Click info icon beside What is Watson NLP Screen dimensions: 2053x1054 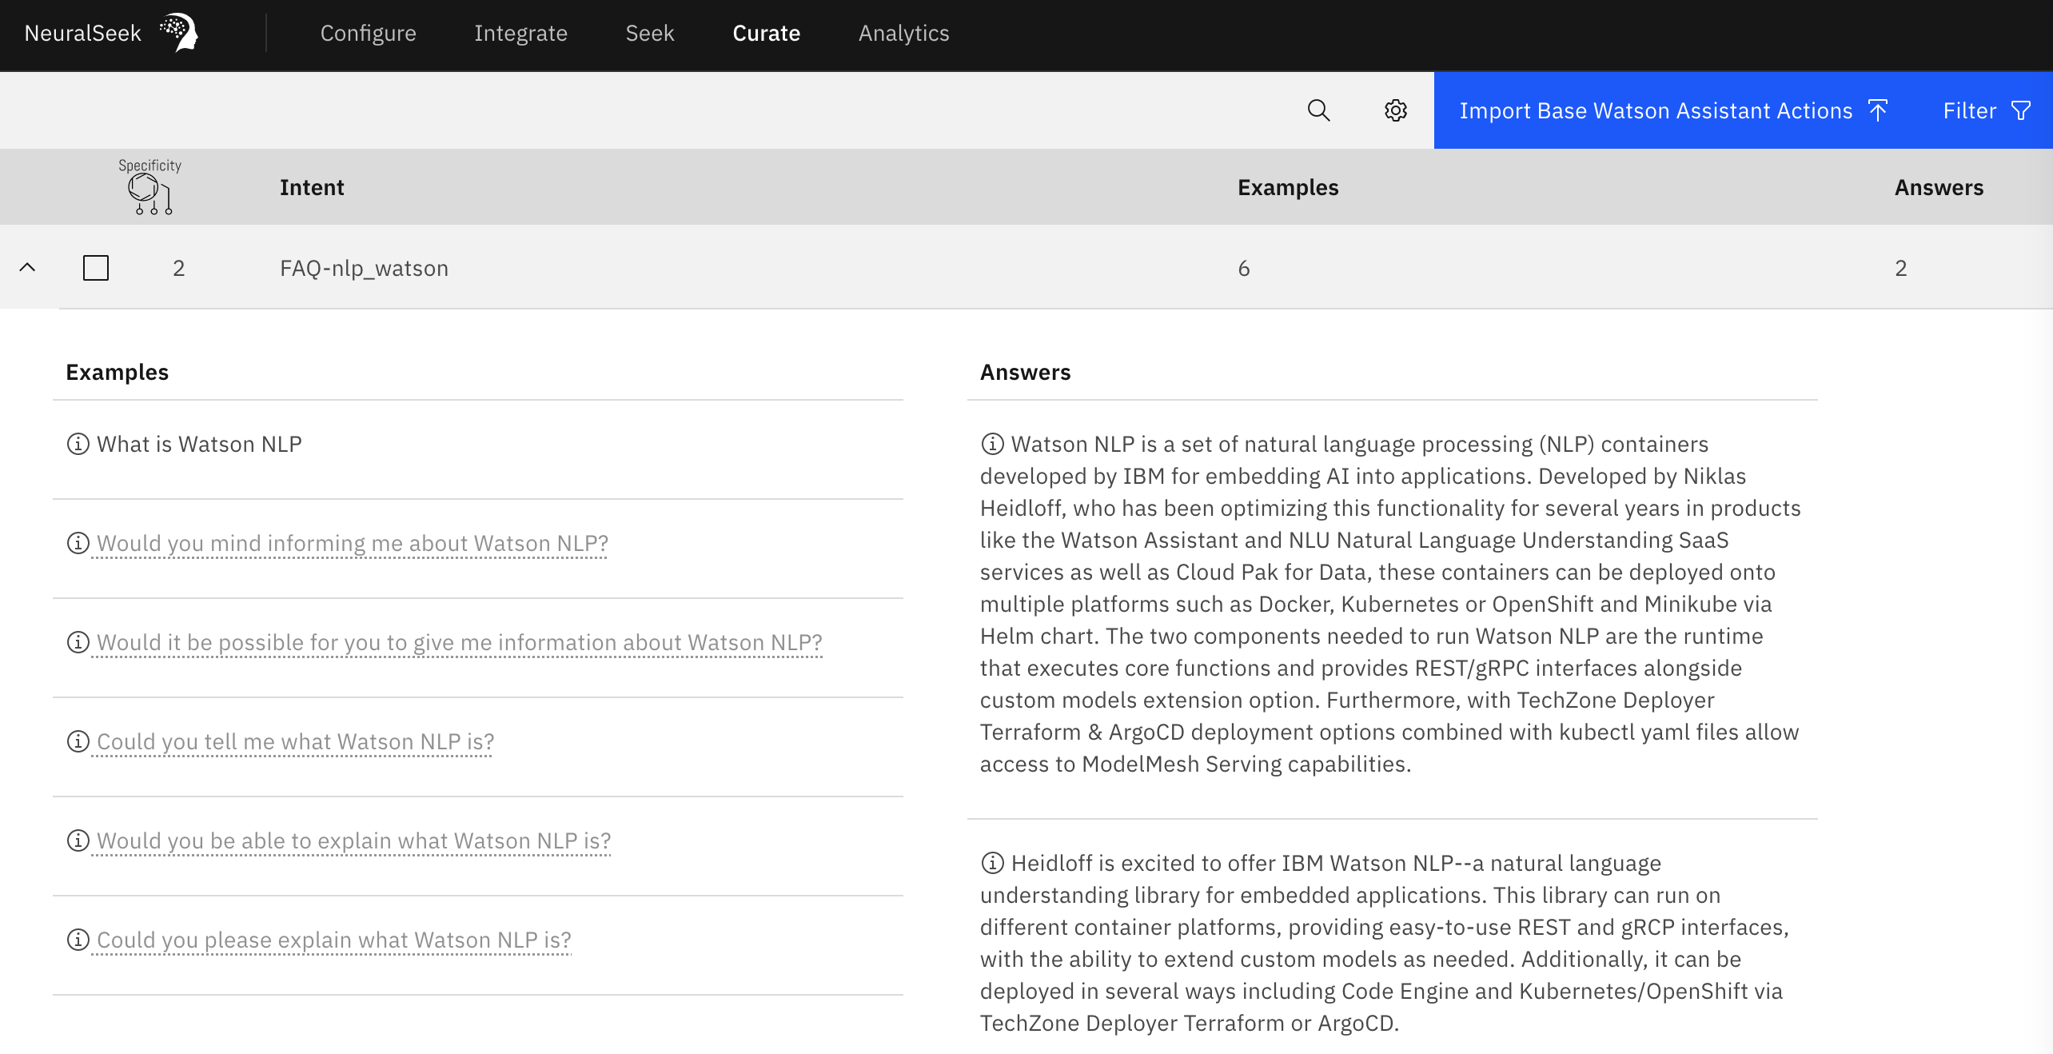pos(78,444)
